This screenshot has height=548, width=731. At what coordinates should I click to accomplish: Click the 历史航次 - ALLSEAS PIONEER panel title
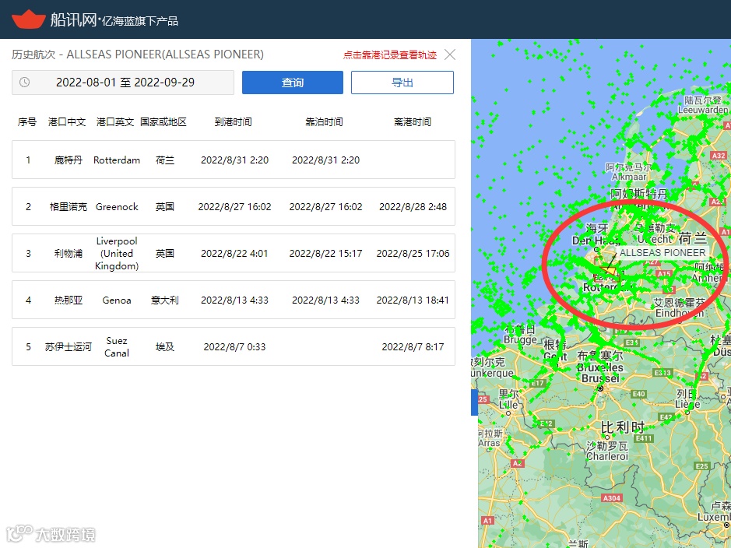138,54
